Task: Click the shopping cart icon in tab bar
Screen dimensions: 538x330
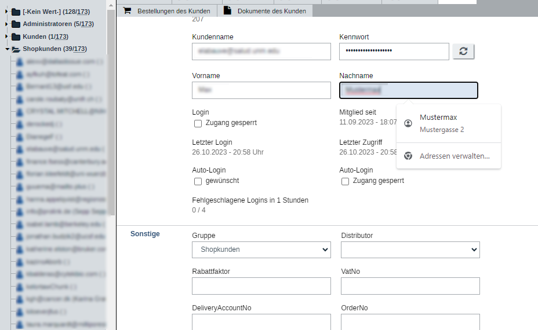Action: coord(128,10)
